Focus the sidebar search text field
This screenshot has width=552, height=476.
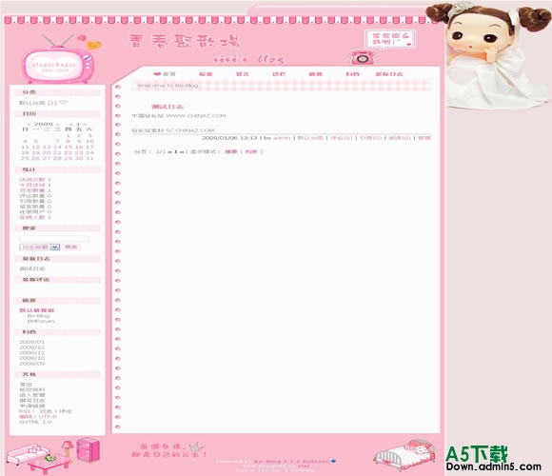(x=54, y=239)
